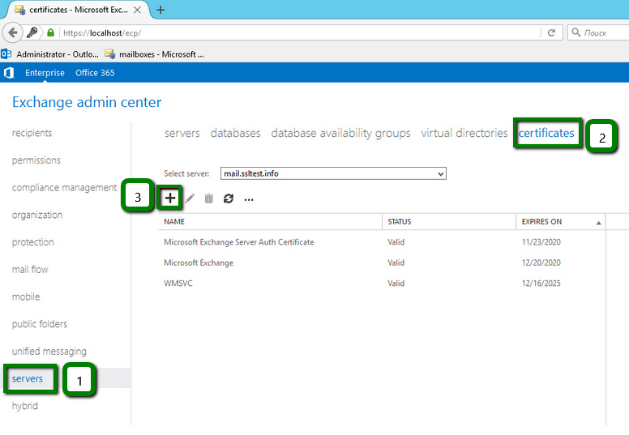Click the URL address field

pyautogui.click(x=301, y=32)
